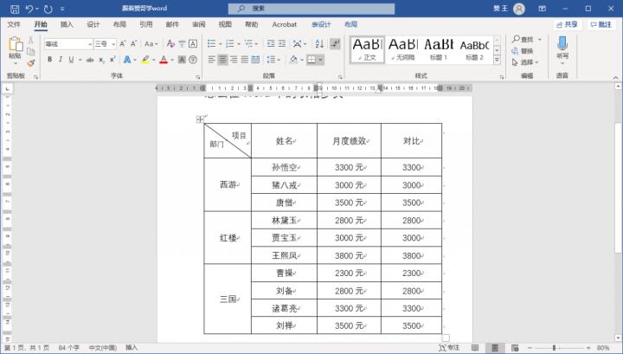Click the Sort A-Z icon

pos(319,43)
